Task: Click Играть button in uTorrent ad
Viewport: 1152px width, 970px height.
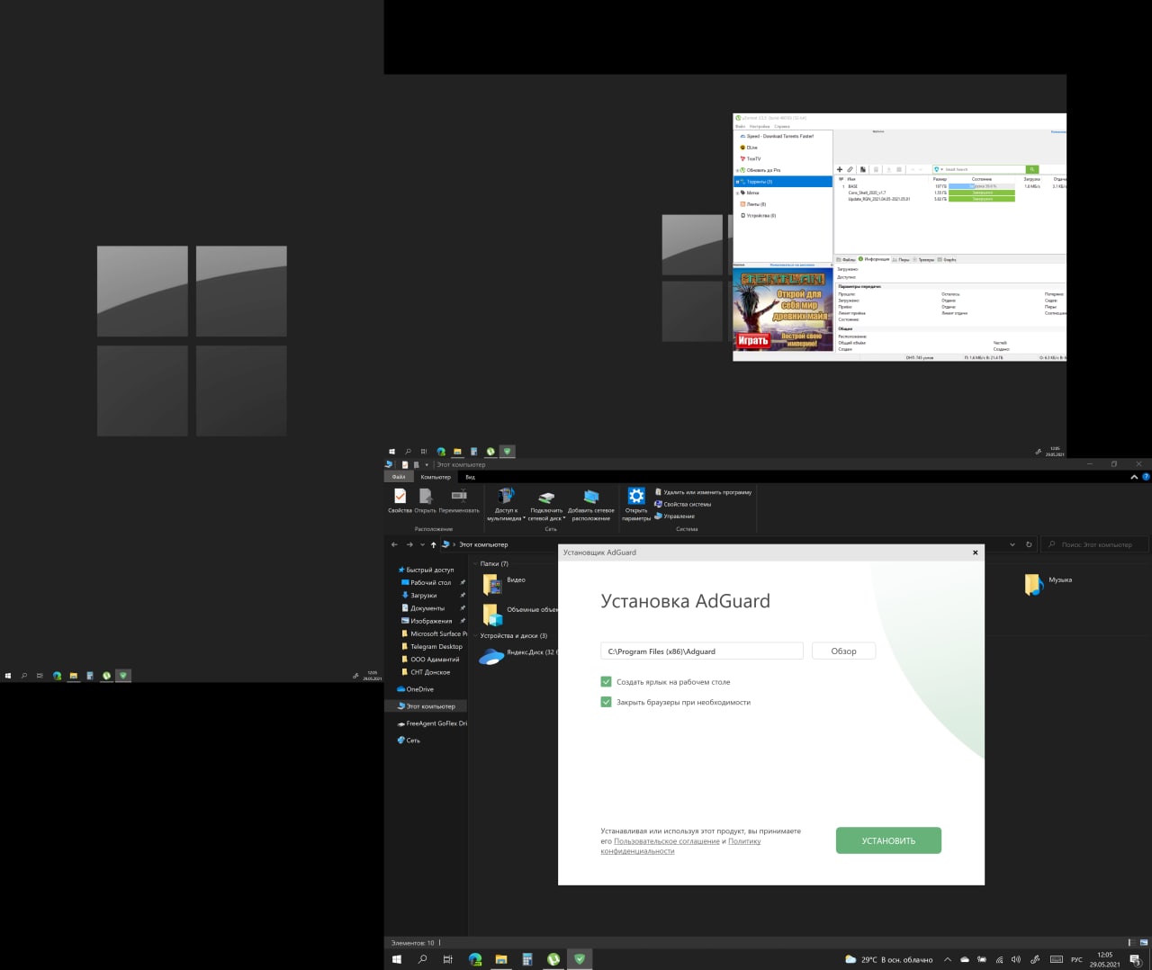Action: pyautogui.click(x=752, y=340)
